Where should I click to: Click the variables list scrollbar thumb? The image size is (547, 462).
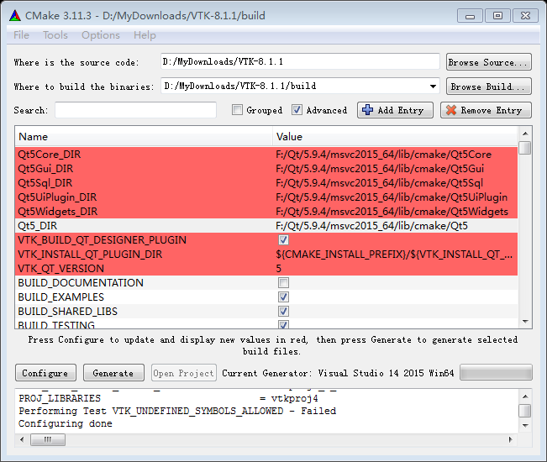click(x=525, y=148)
